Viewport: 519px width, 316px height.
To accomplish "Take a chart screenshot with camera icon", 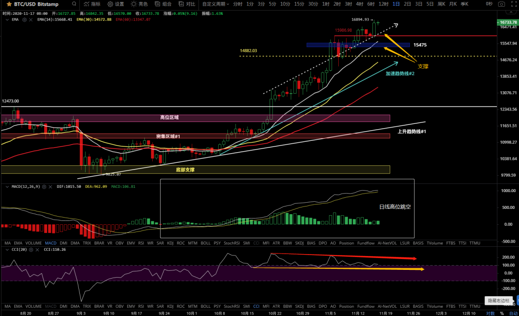I will click(501, 4).
